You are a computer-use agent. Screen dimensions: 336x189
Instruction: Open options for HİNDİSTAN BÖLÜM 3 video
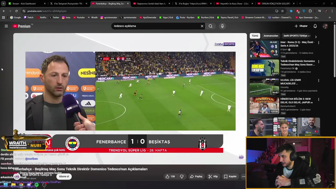pyautogui.click(x=319, y=99)
